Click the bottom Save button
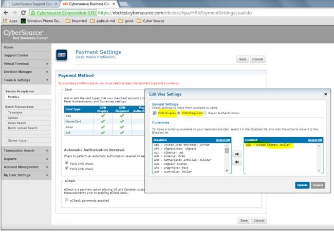Screen dimensions: 334x234 point(244,220)
